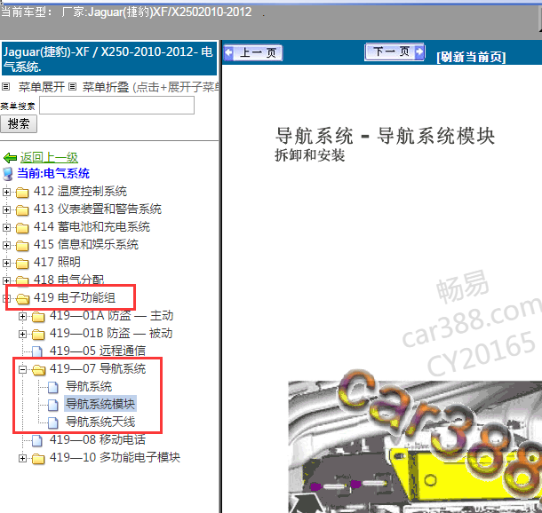The width and height of the screenshot is (542, 513).
Task: Click folder icon for 419—01A 防盗 主动
Action: tap(38, 317)
